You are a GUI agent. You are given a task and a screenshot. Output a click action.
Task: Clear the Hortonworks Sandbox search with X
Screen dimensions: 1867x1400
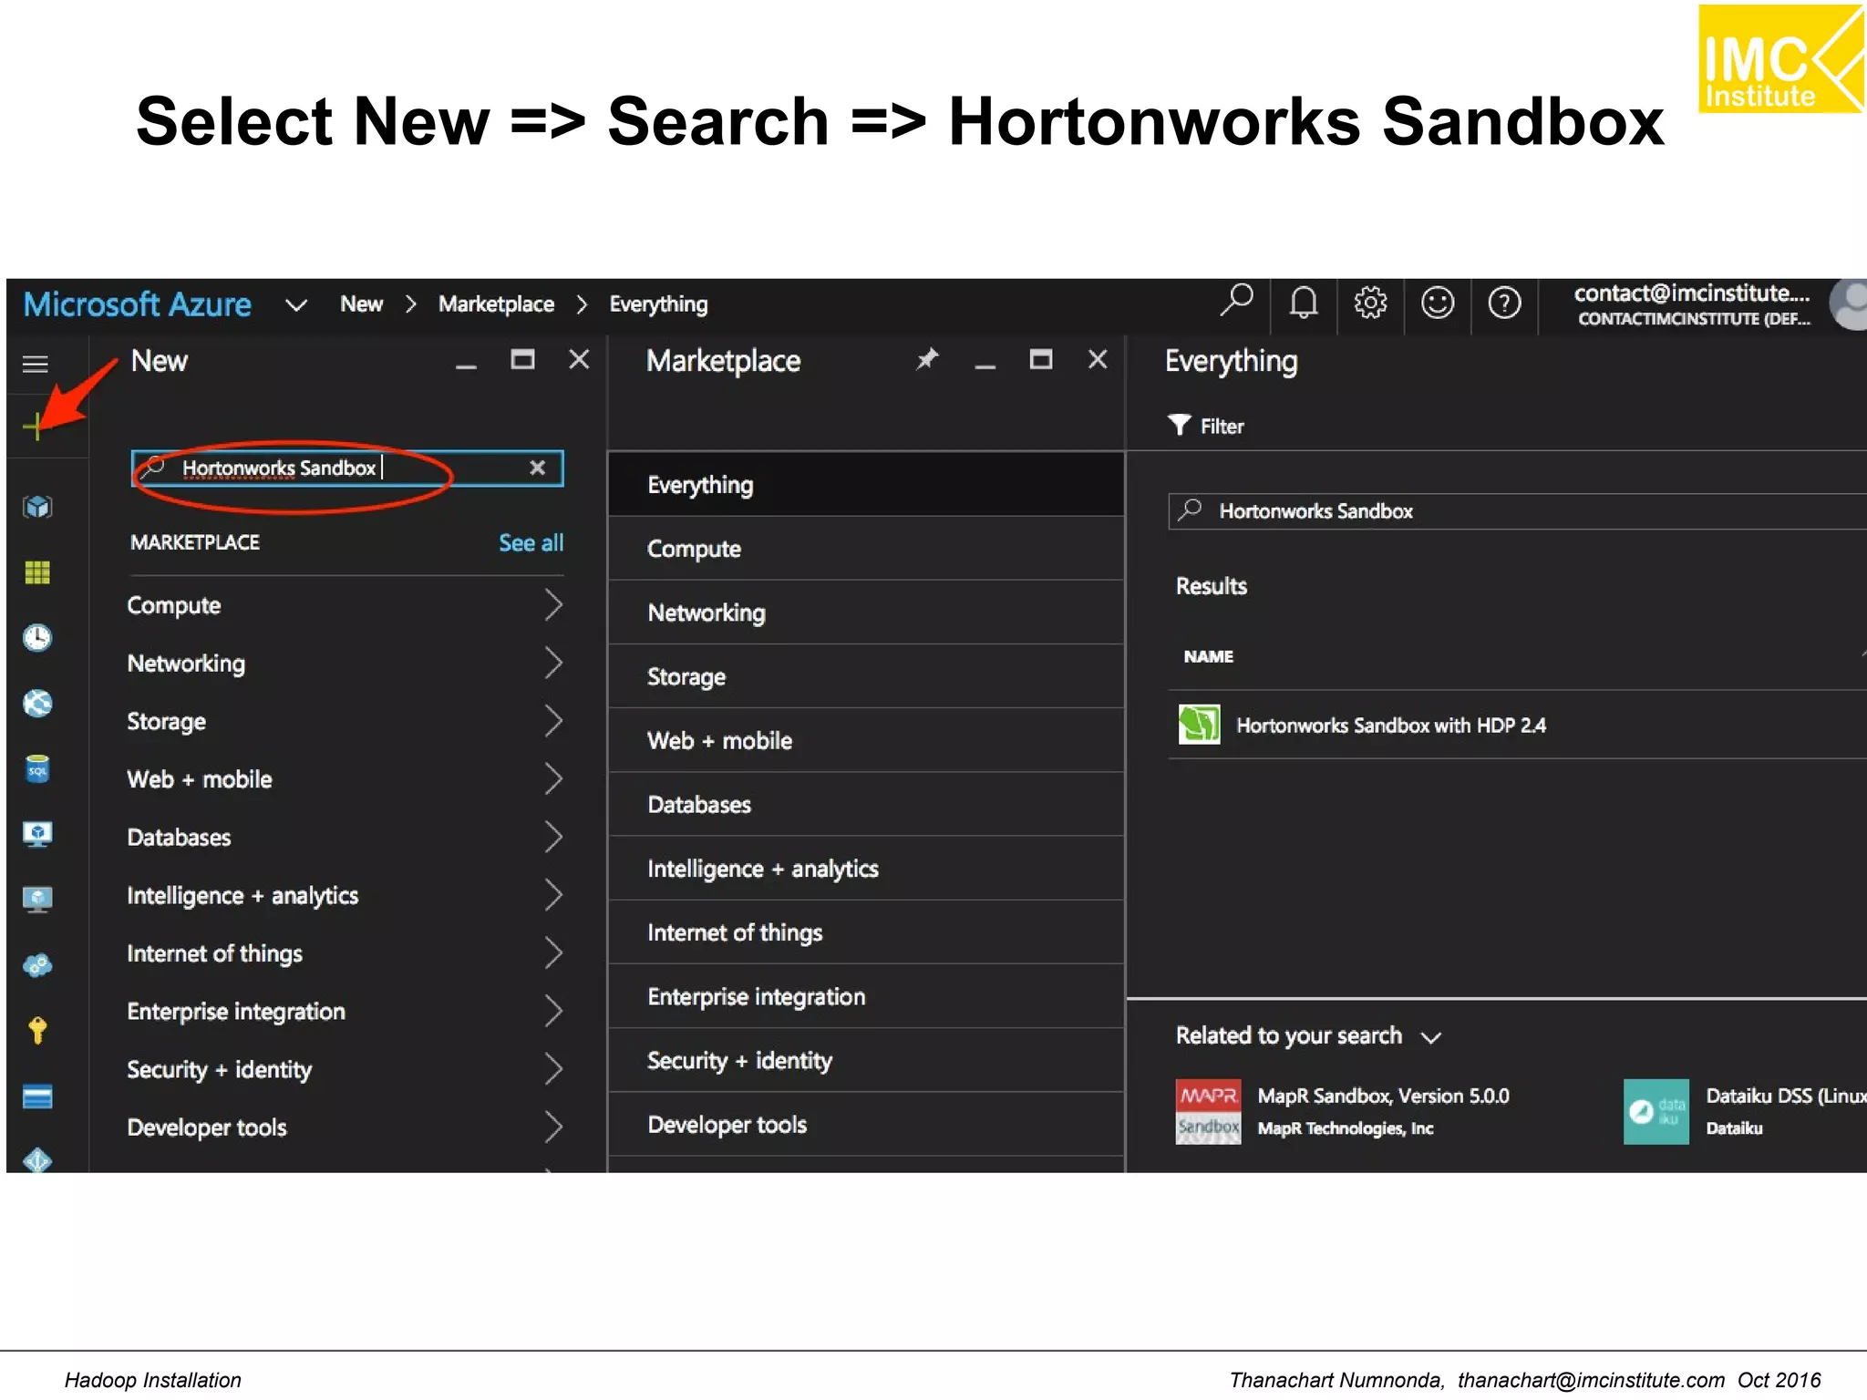tap(538, 468)
